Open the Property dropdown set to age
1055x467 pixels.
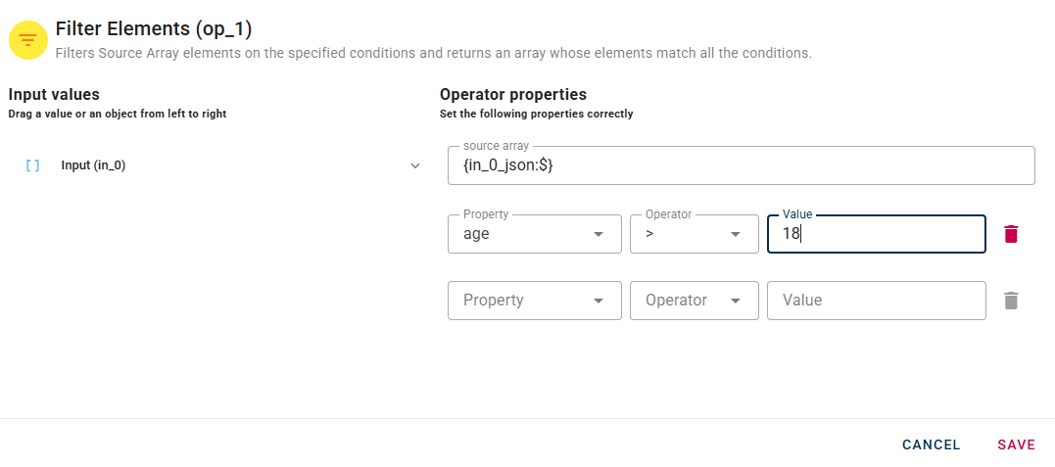tap(534, 234)
